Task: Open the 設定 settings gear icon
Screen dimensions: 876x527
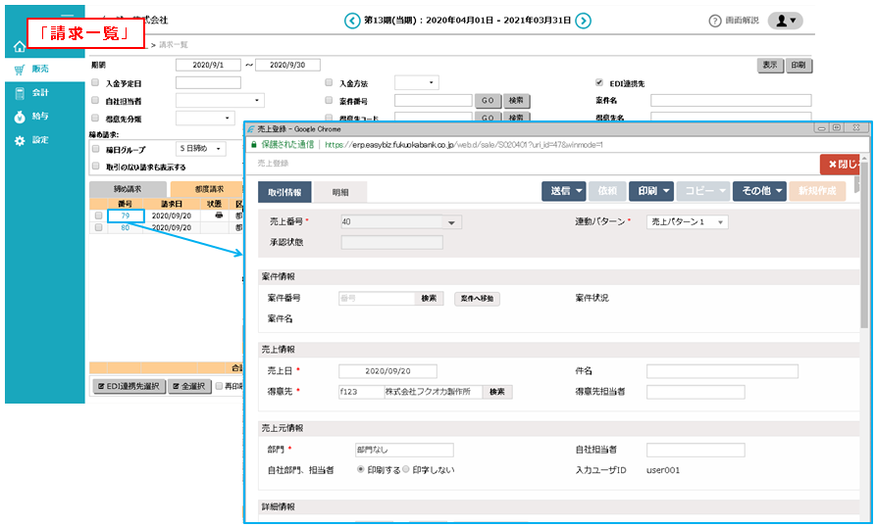Action: tap(20, 140)
